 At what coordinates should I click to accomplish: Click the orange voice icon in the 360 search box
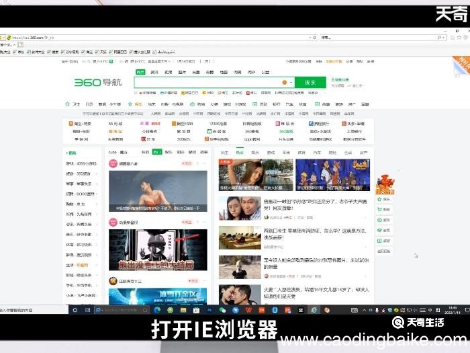[285, 82]
